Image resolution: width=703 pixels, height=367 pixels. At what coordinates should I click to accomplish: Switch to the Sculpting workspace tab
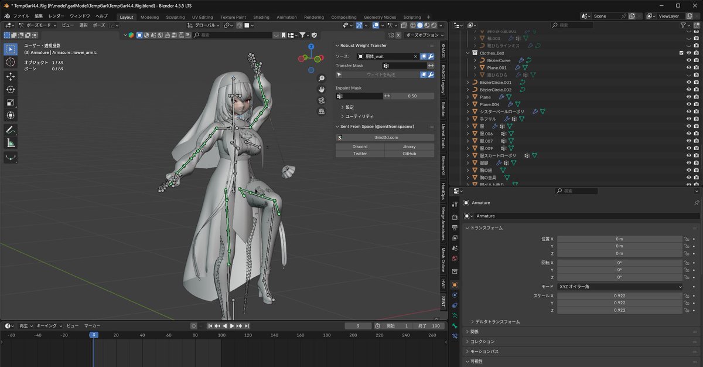[175, 17]
